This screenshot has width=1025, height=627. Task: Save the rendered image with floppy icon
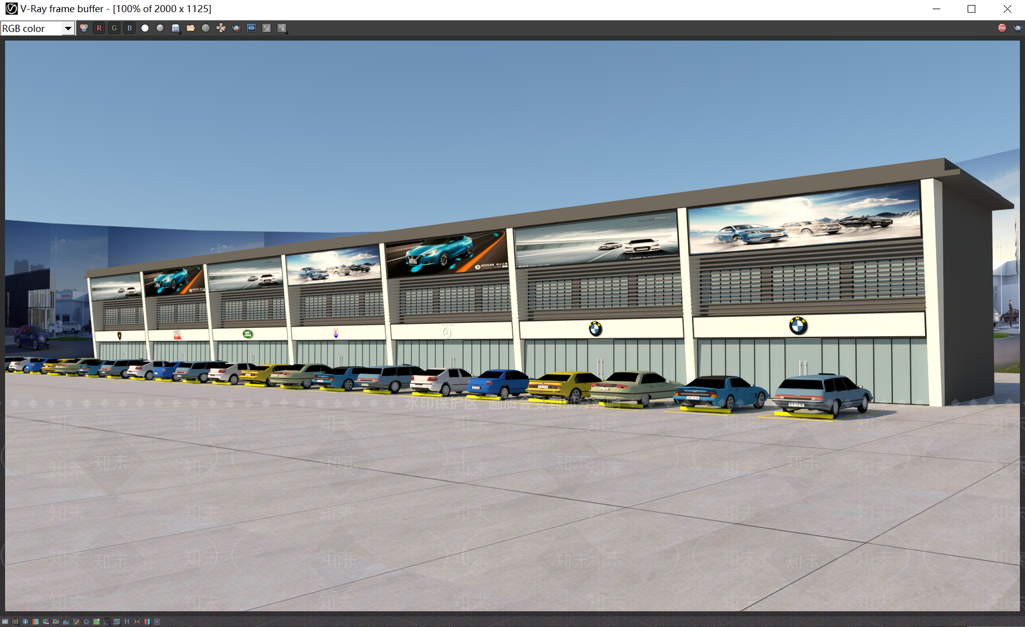176,28
